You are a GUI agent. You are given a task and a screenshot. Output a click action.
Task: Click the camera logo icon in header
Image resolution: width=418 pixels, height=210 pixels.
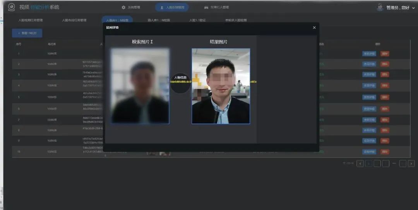[x=11, y=7]
